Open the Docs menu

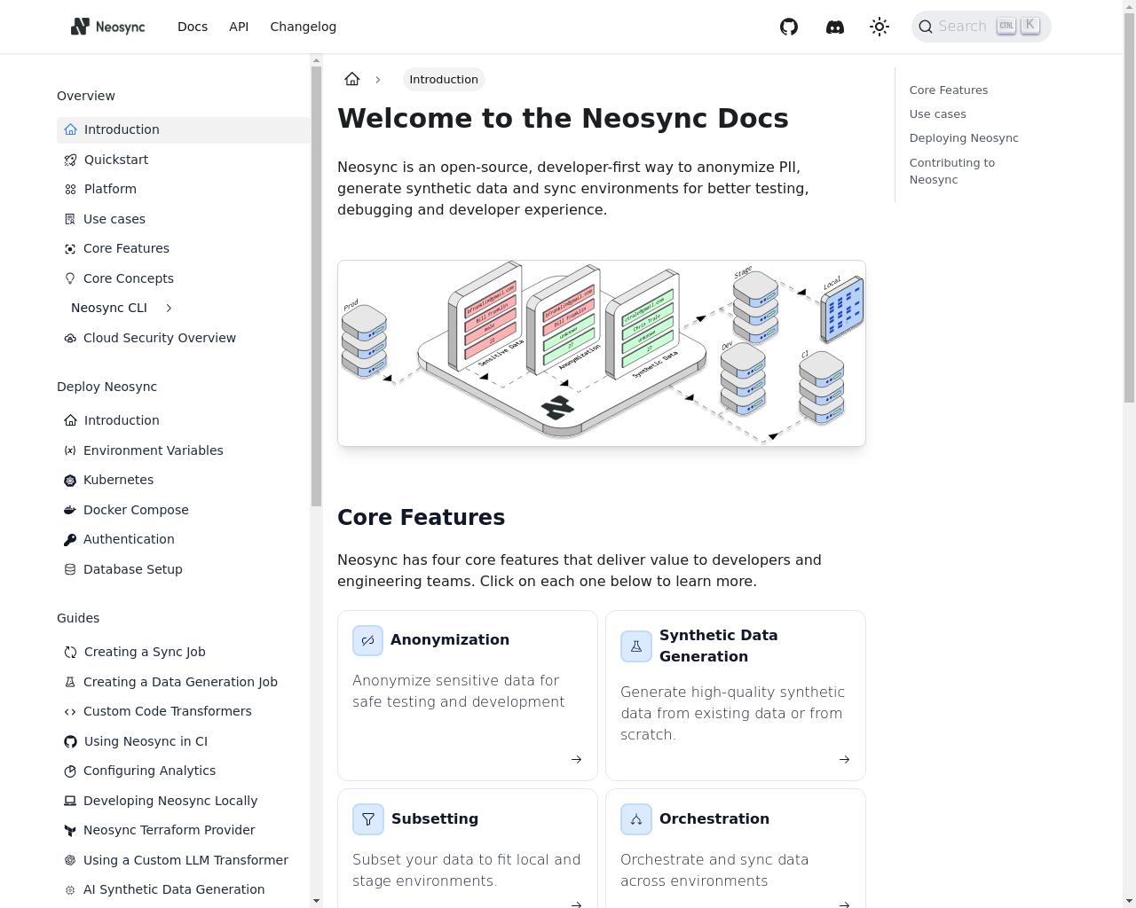[x=193, y=27]
